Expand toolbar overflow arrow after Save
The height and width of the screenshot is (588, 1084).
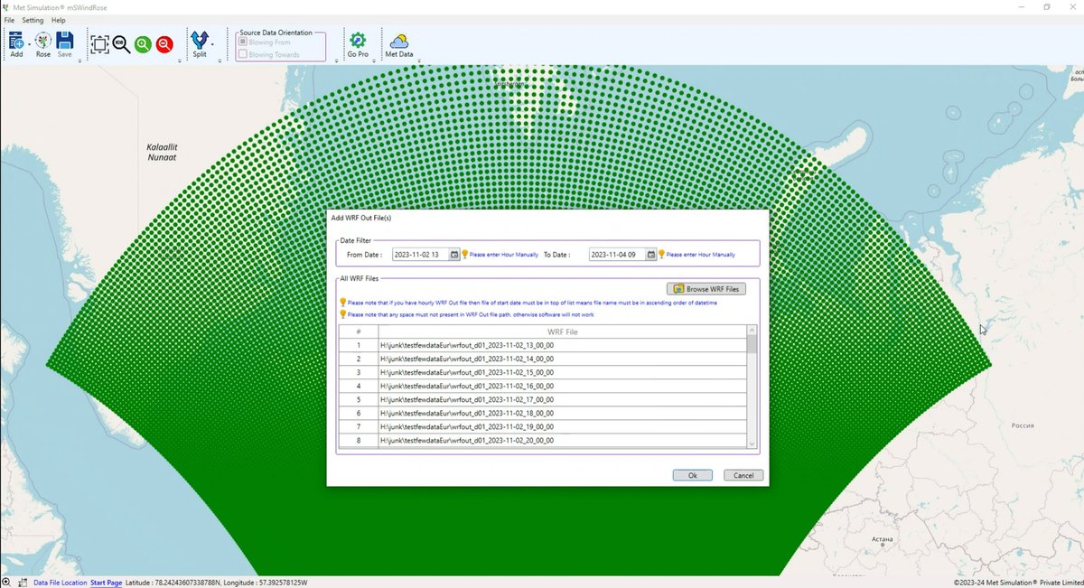(x=80, y=61)
